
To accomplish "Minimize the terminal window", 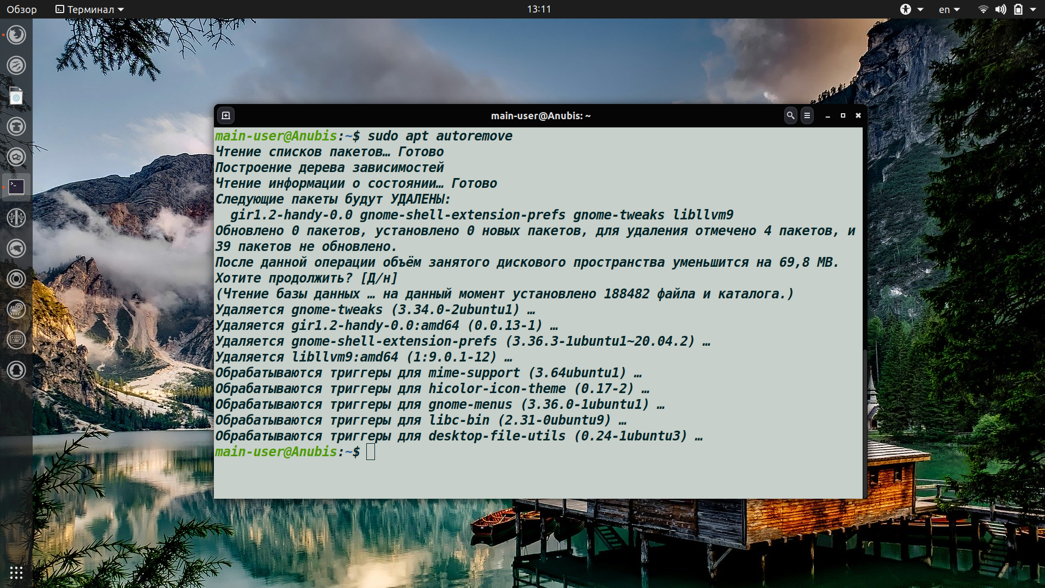I will coord(828,115).
